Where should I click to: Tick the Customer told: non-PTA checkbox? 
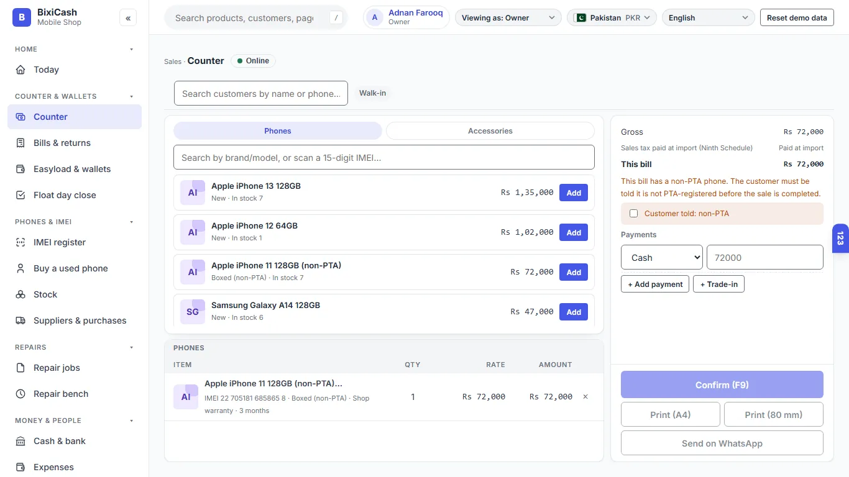pyautogui.click(x=633, y=214)
